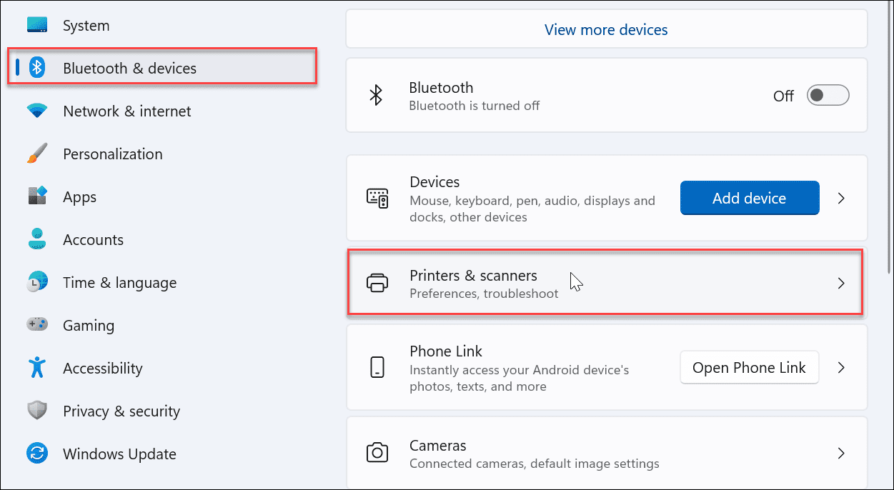Click the Windows Update sync icon
The image size is (894, 490).
pos(37,454)
